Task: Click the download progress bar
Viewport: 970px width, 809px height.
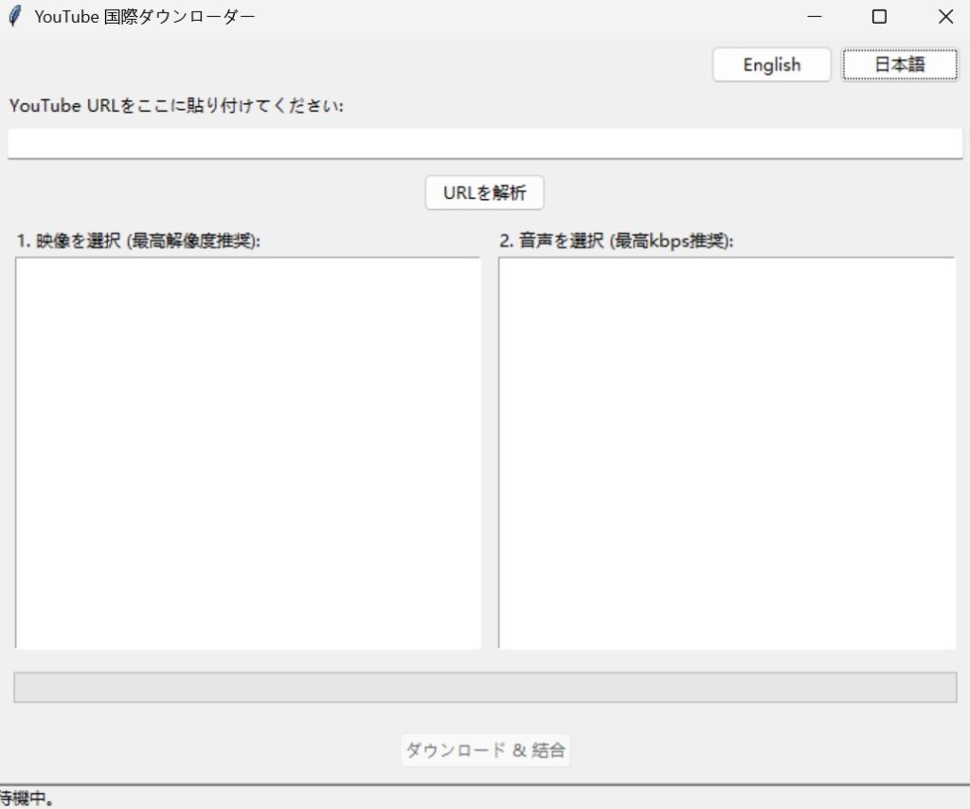Action: point(485,687)
